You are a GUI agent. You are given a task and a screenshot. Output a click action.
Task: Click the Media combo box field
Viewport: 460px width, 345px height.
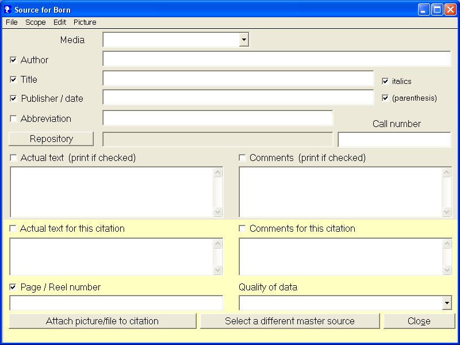coord(171,40)
